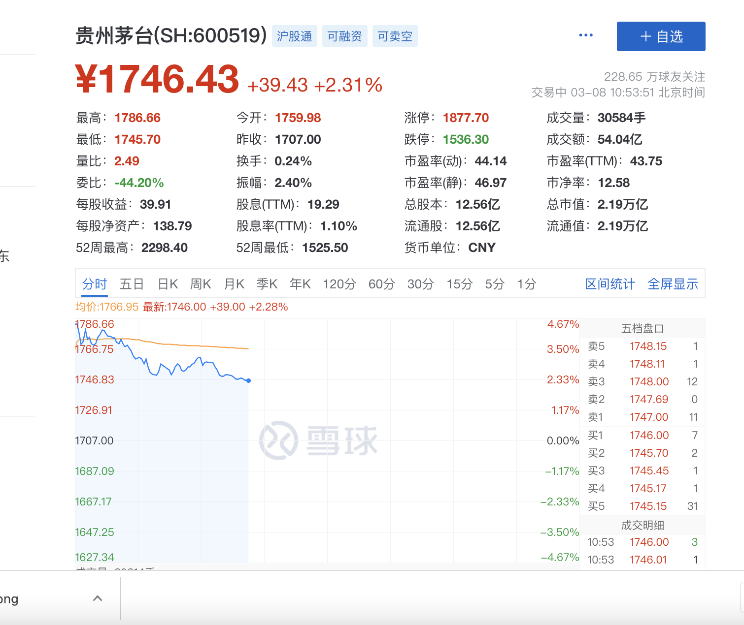Click the 成交量 value 30584手
744x625 pixels.
[x=621, y=118]
